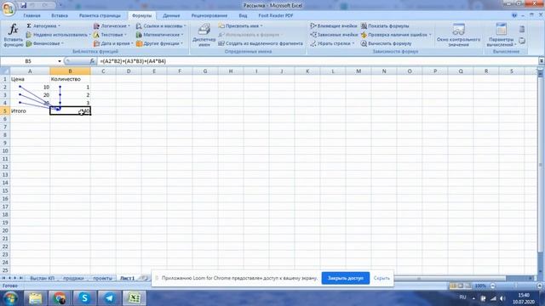Select cell A1 containing Цена
This screenshot has width=545, height=306.
tap(30, 79)
